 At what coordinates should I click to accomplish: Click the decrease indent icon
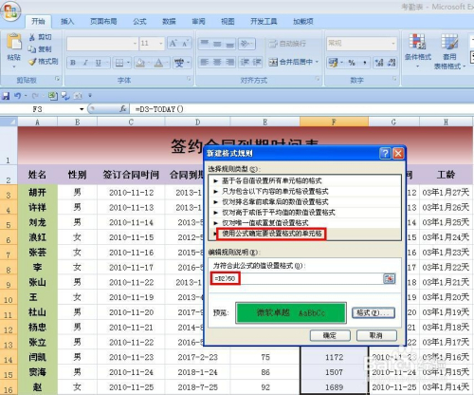[x=245, y=62]
